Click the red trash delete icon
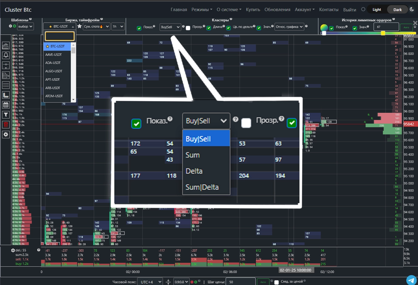This screenshot has width=418, height=285. click(6, 124)
